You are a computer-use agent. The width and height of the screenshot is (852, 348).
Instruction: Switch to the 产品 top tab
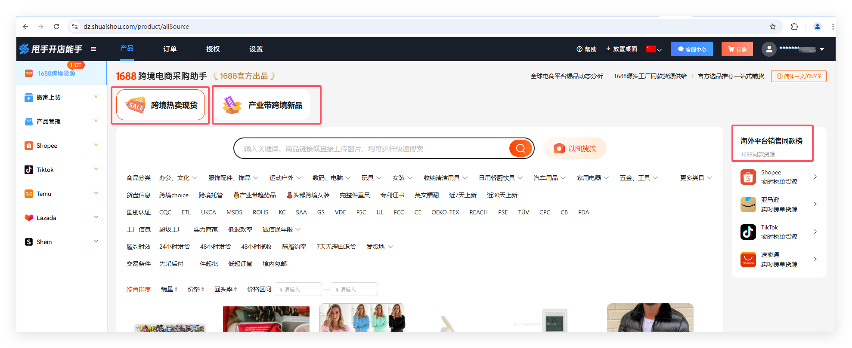click(x=127, y=49)
